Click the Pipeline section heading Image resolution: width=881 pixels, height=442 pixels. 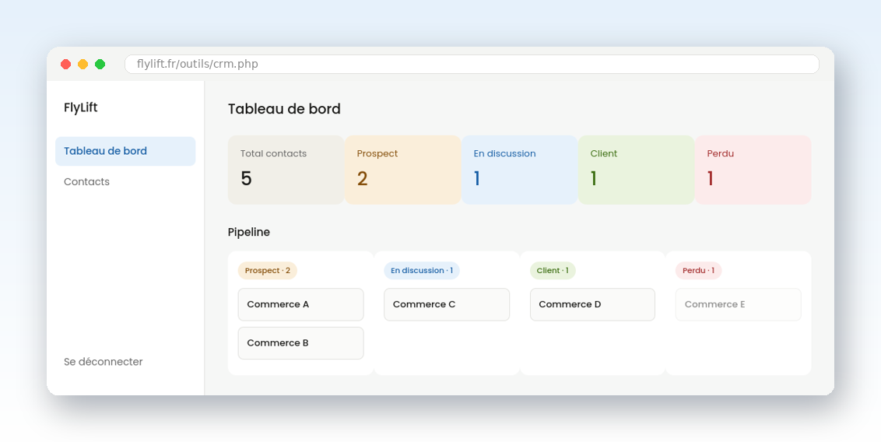point(249,232)
